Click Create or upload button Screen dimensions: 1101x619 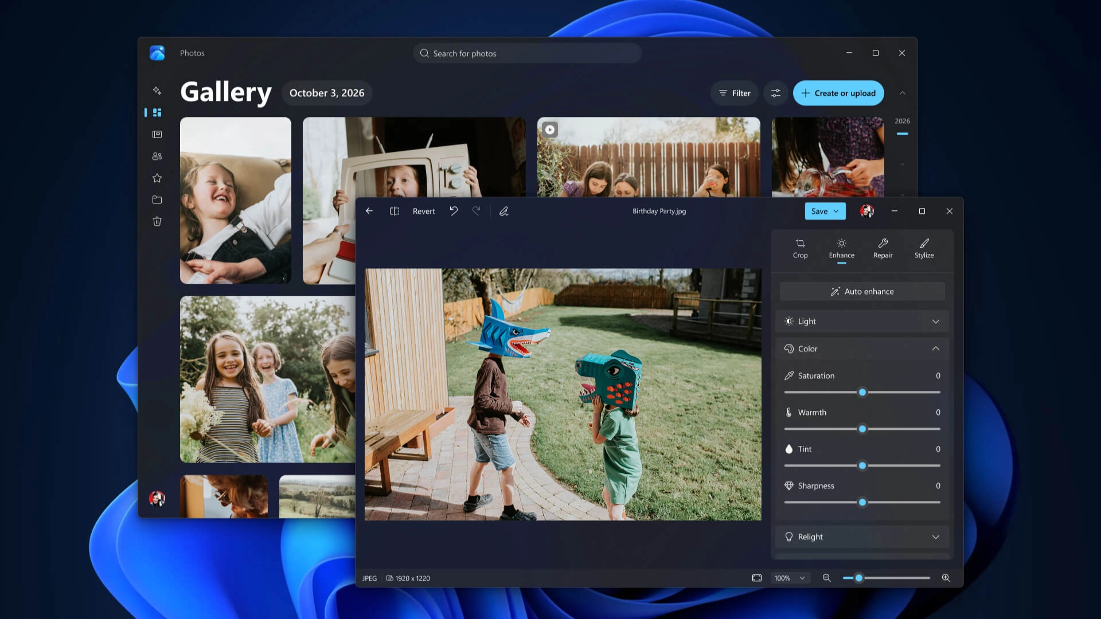(x=838, y=93)
